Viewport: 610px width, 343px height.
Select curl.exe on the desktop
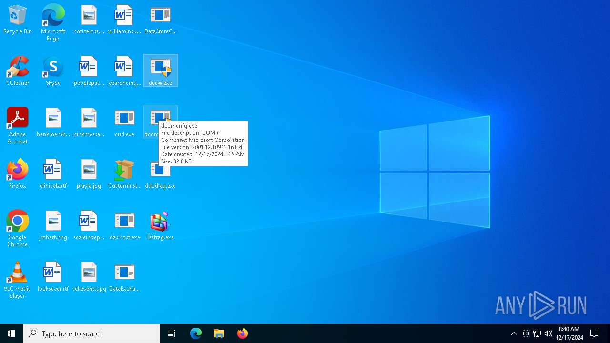click(x=124, y=123)
